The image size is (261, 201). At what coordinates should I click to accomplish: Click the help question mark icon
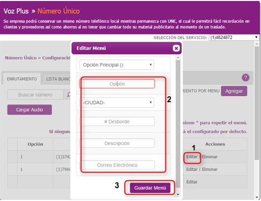(246, 78)
